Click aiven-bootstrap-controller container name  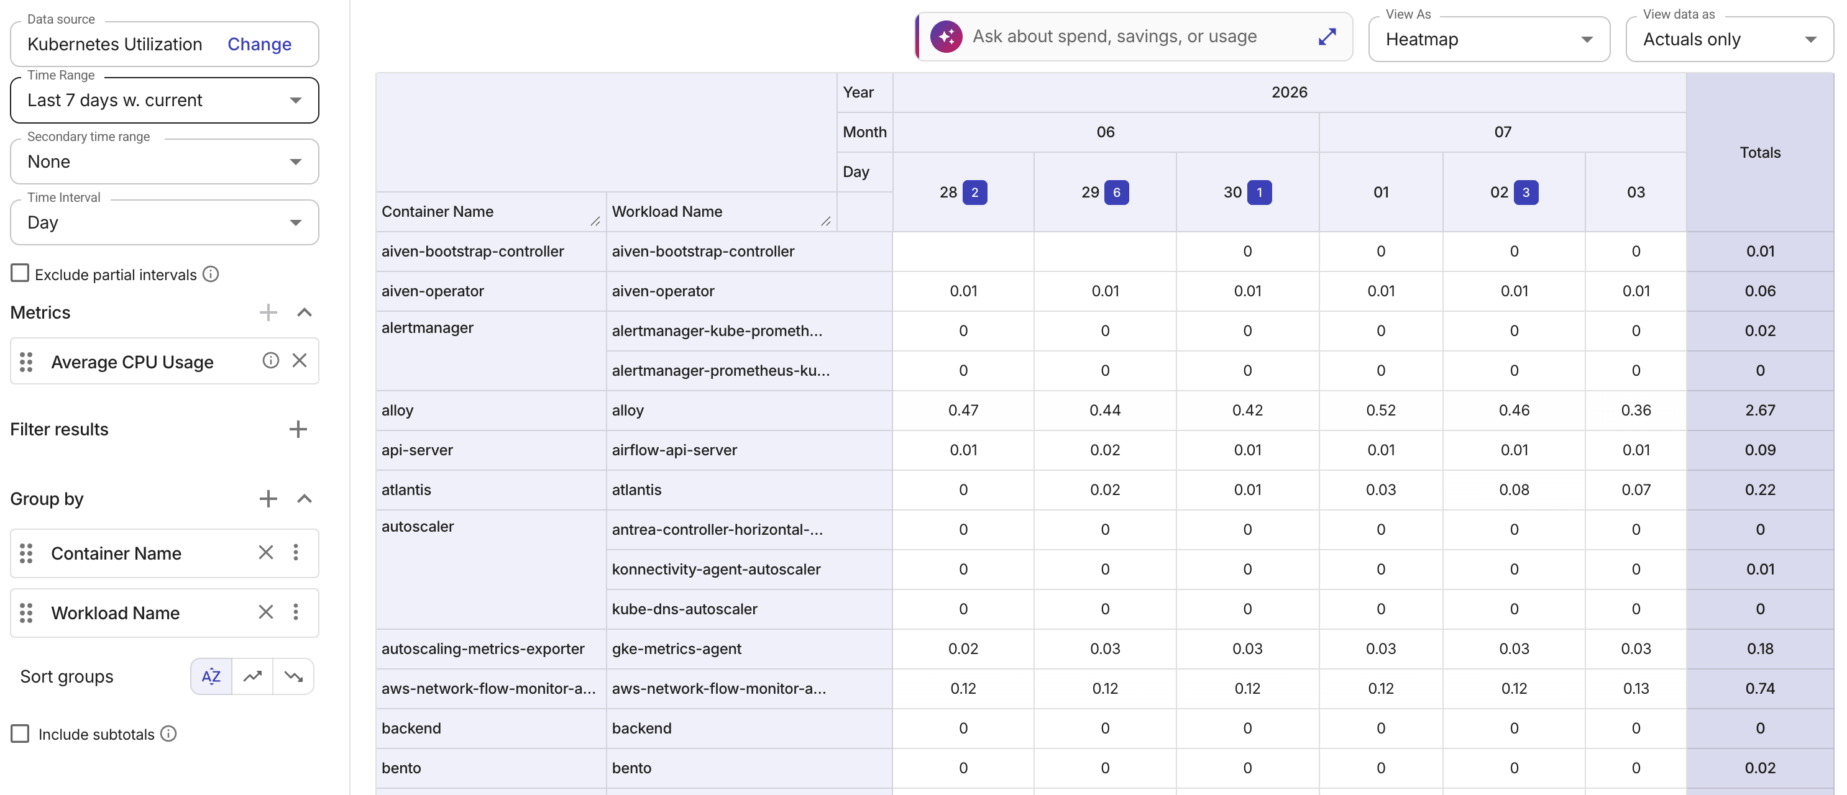(490, 252)
